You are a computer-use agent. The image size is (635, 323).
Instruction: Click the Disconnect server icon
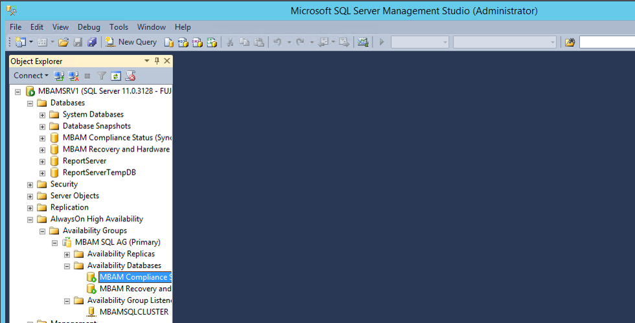pos(73,76)
